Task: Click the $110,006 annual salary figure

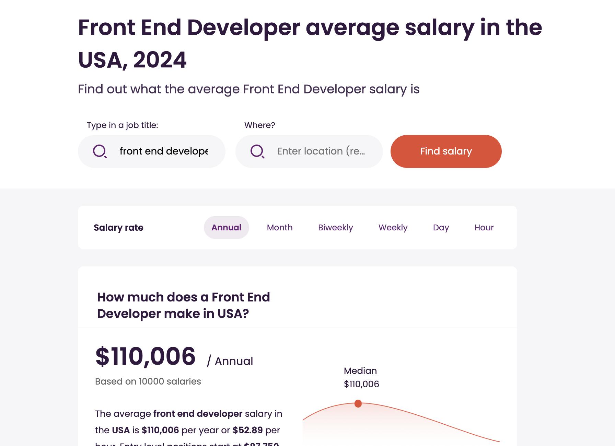Action: tap(146, 356)
